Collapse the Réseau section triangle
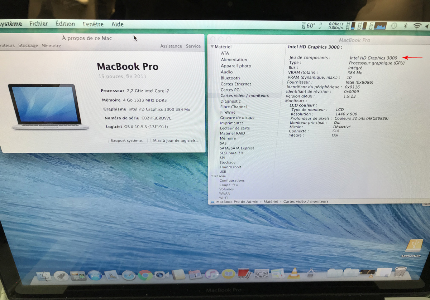 [x=212, y=176]
